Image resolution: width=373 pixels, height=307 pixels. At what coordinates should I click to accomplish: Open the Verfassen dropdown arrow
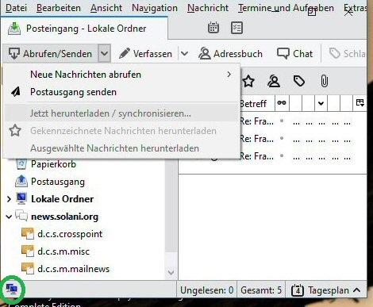(x=184, y=54)
